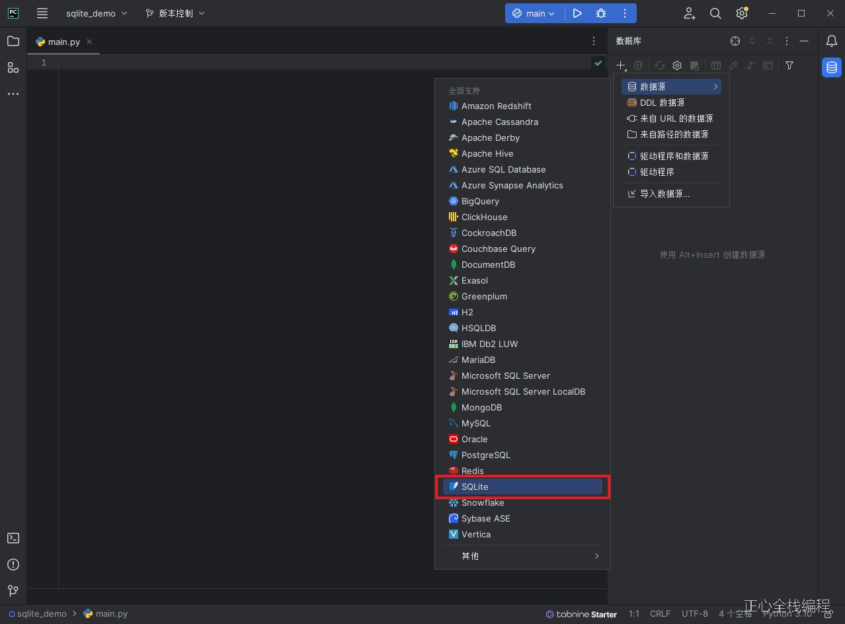This screenshot has height=624, width=845.
Task: Click 来自 URL 的数据源 menu item
Action: click(671, 118)
